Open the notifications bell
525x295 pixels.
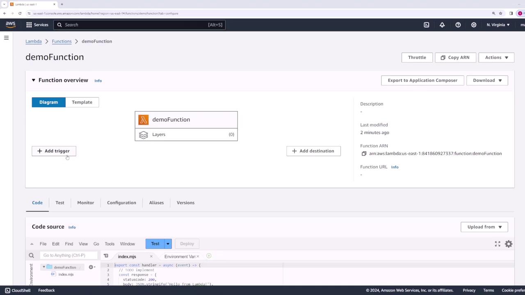(x=442, y=25)
